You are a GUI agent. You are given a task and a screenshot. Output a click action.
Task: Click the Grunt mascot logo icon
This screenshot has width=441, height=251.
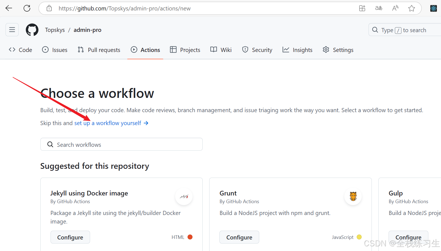coord(353,196)
